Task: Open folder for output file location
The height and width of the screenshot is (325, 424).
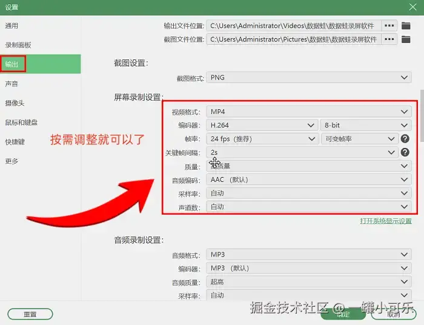Action: pos(406,25)
